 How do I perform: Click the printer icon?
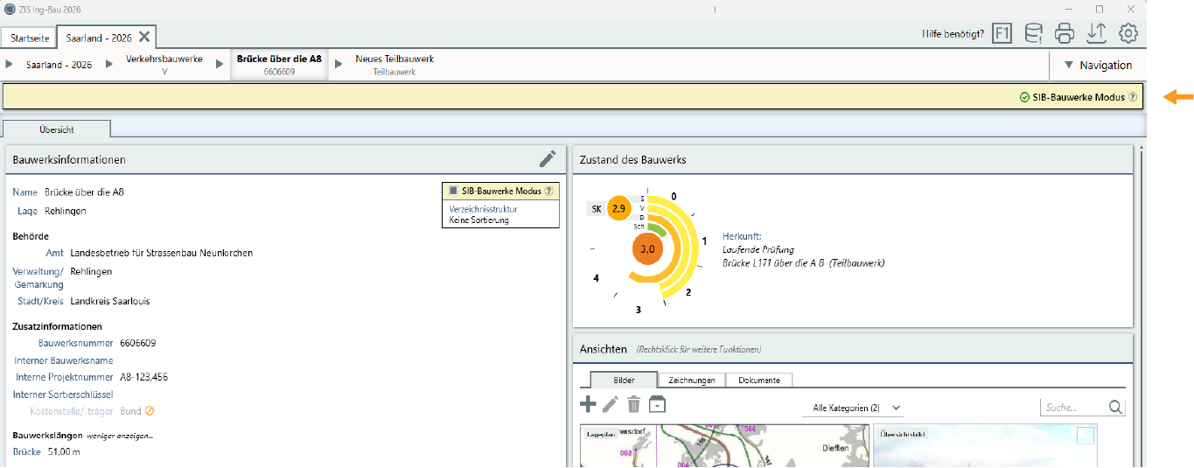(1065, 34)
